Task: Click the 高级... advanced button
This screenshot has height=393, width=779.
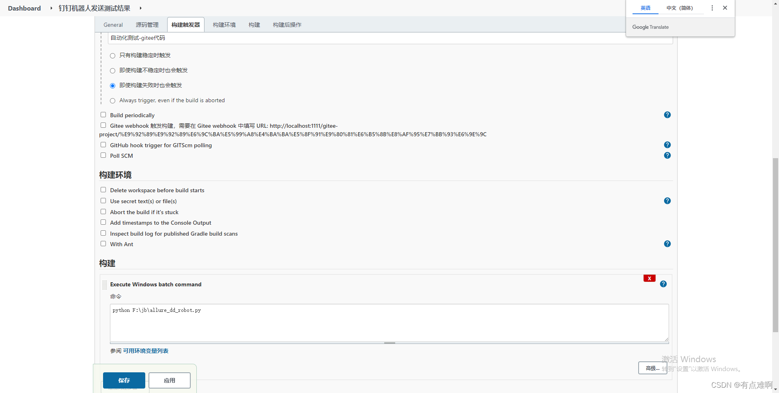Action: [652, 368]
